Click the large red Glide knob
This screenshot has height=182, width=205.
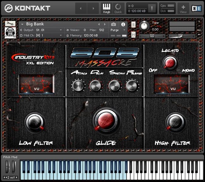pyautogui.click(x=106, y=121)
